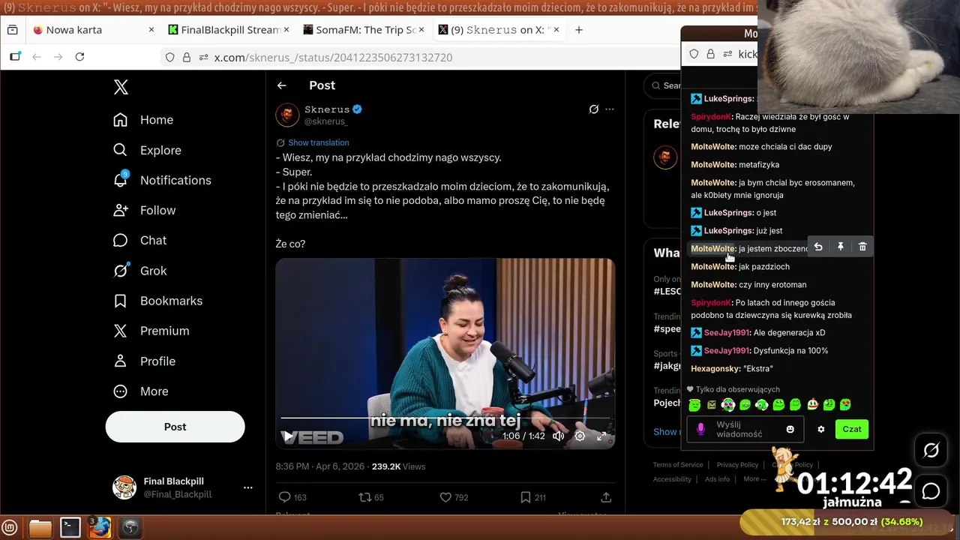Pin MolteWolte chat message
Screen dimensions: 960x540
840,247
